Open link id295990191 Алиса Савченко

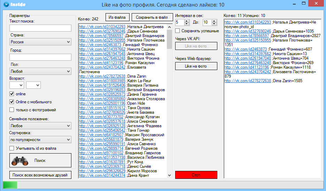coord(102,144)
